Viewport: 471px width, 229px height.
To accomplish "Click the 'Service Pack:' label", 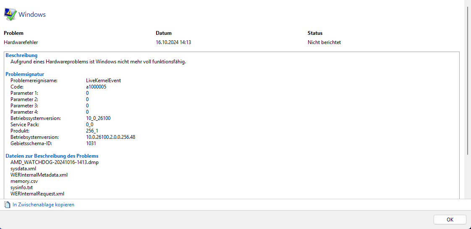I will click(25, 125).
